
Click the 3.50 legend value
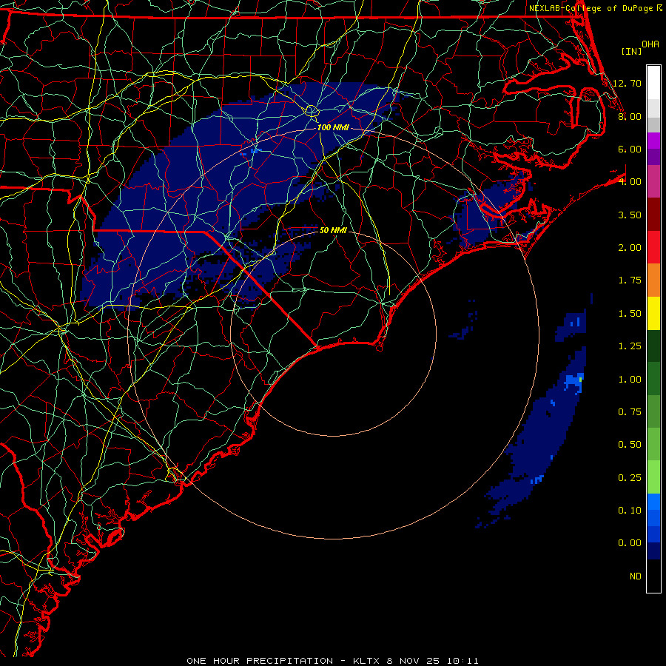click(630, 215)
